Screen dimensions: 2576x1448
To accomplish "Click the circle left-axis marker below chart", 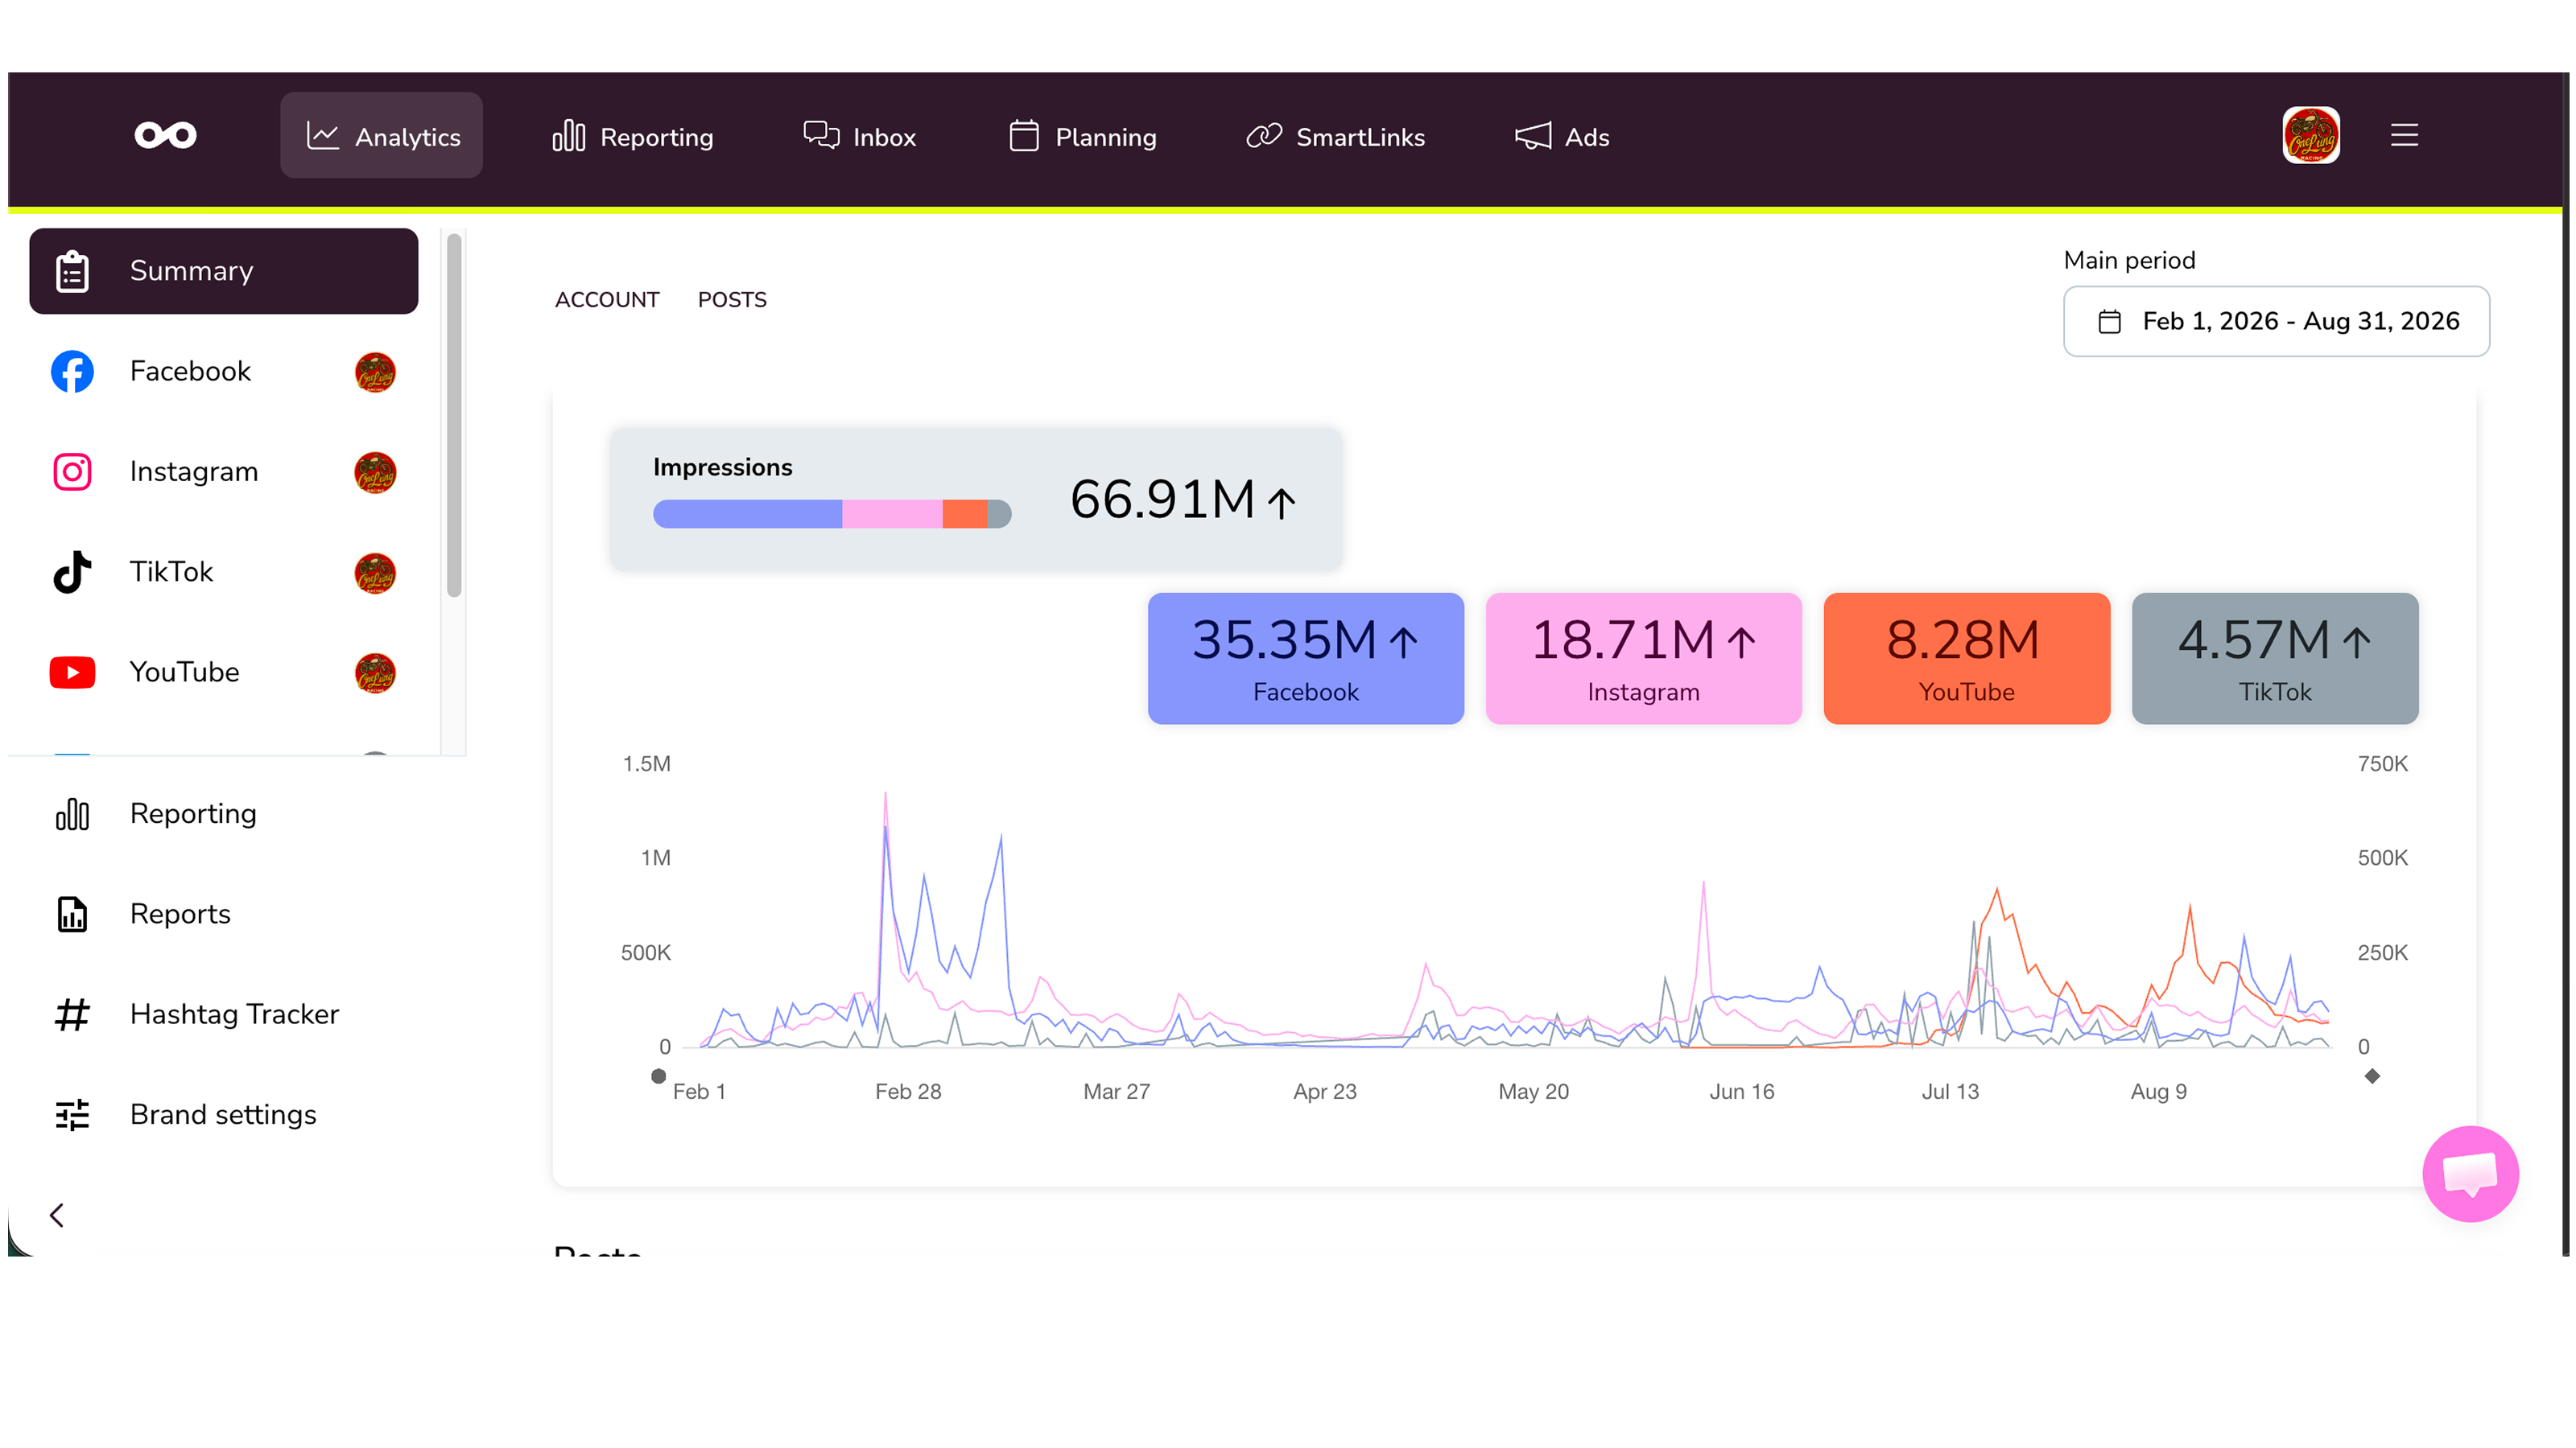I will click(658, 1076).
